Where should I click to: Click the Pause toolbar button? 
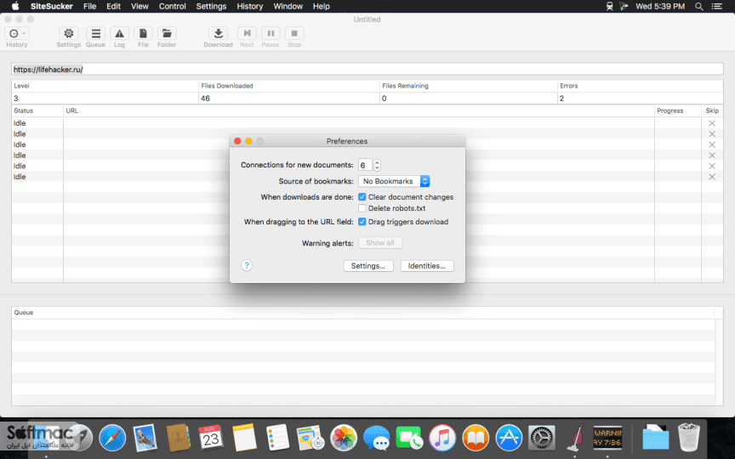pos(271,33)
